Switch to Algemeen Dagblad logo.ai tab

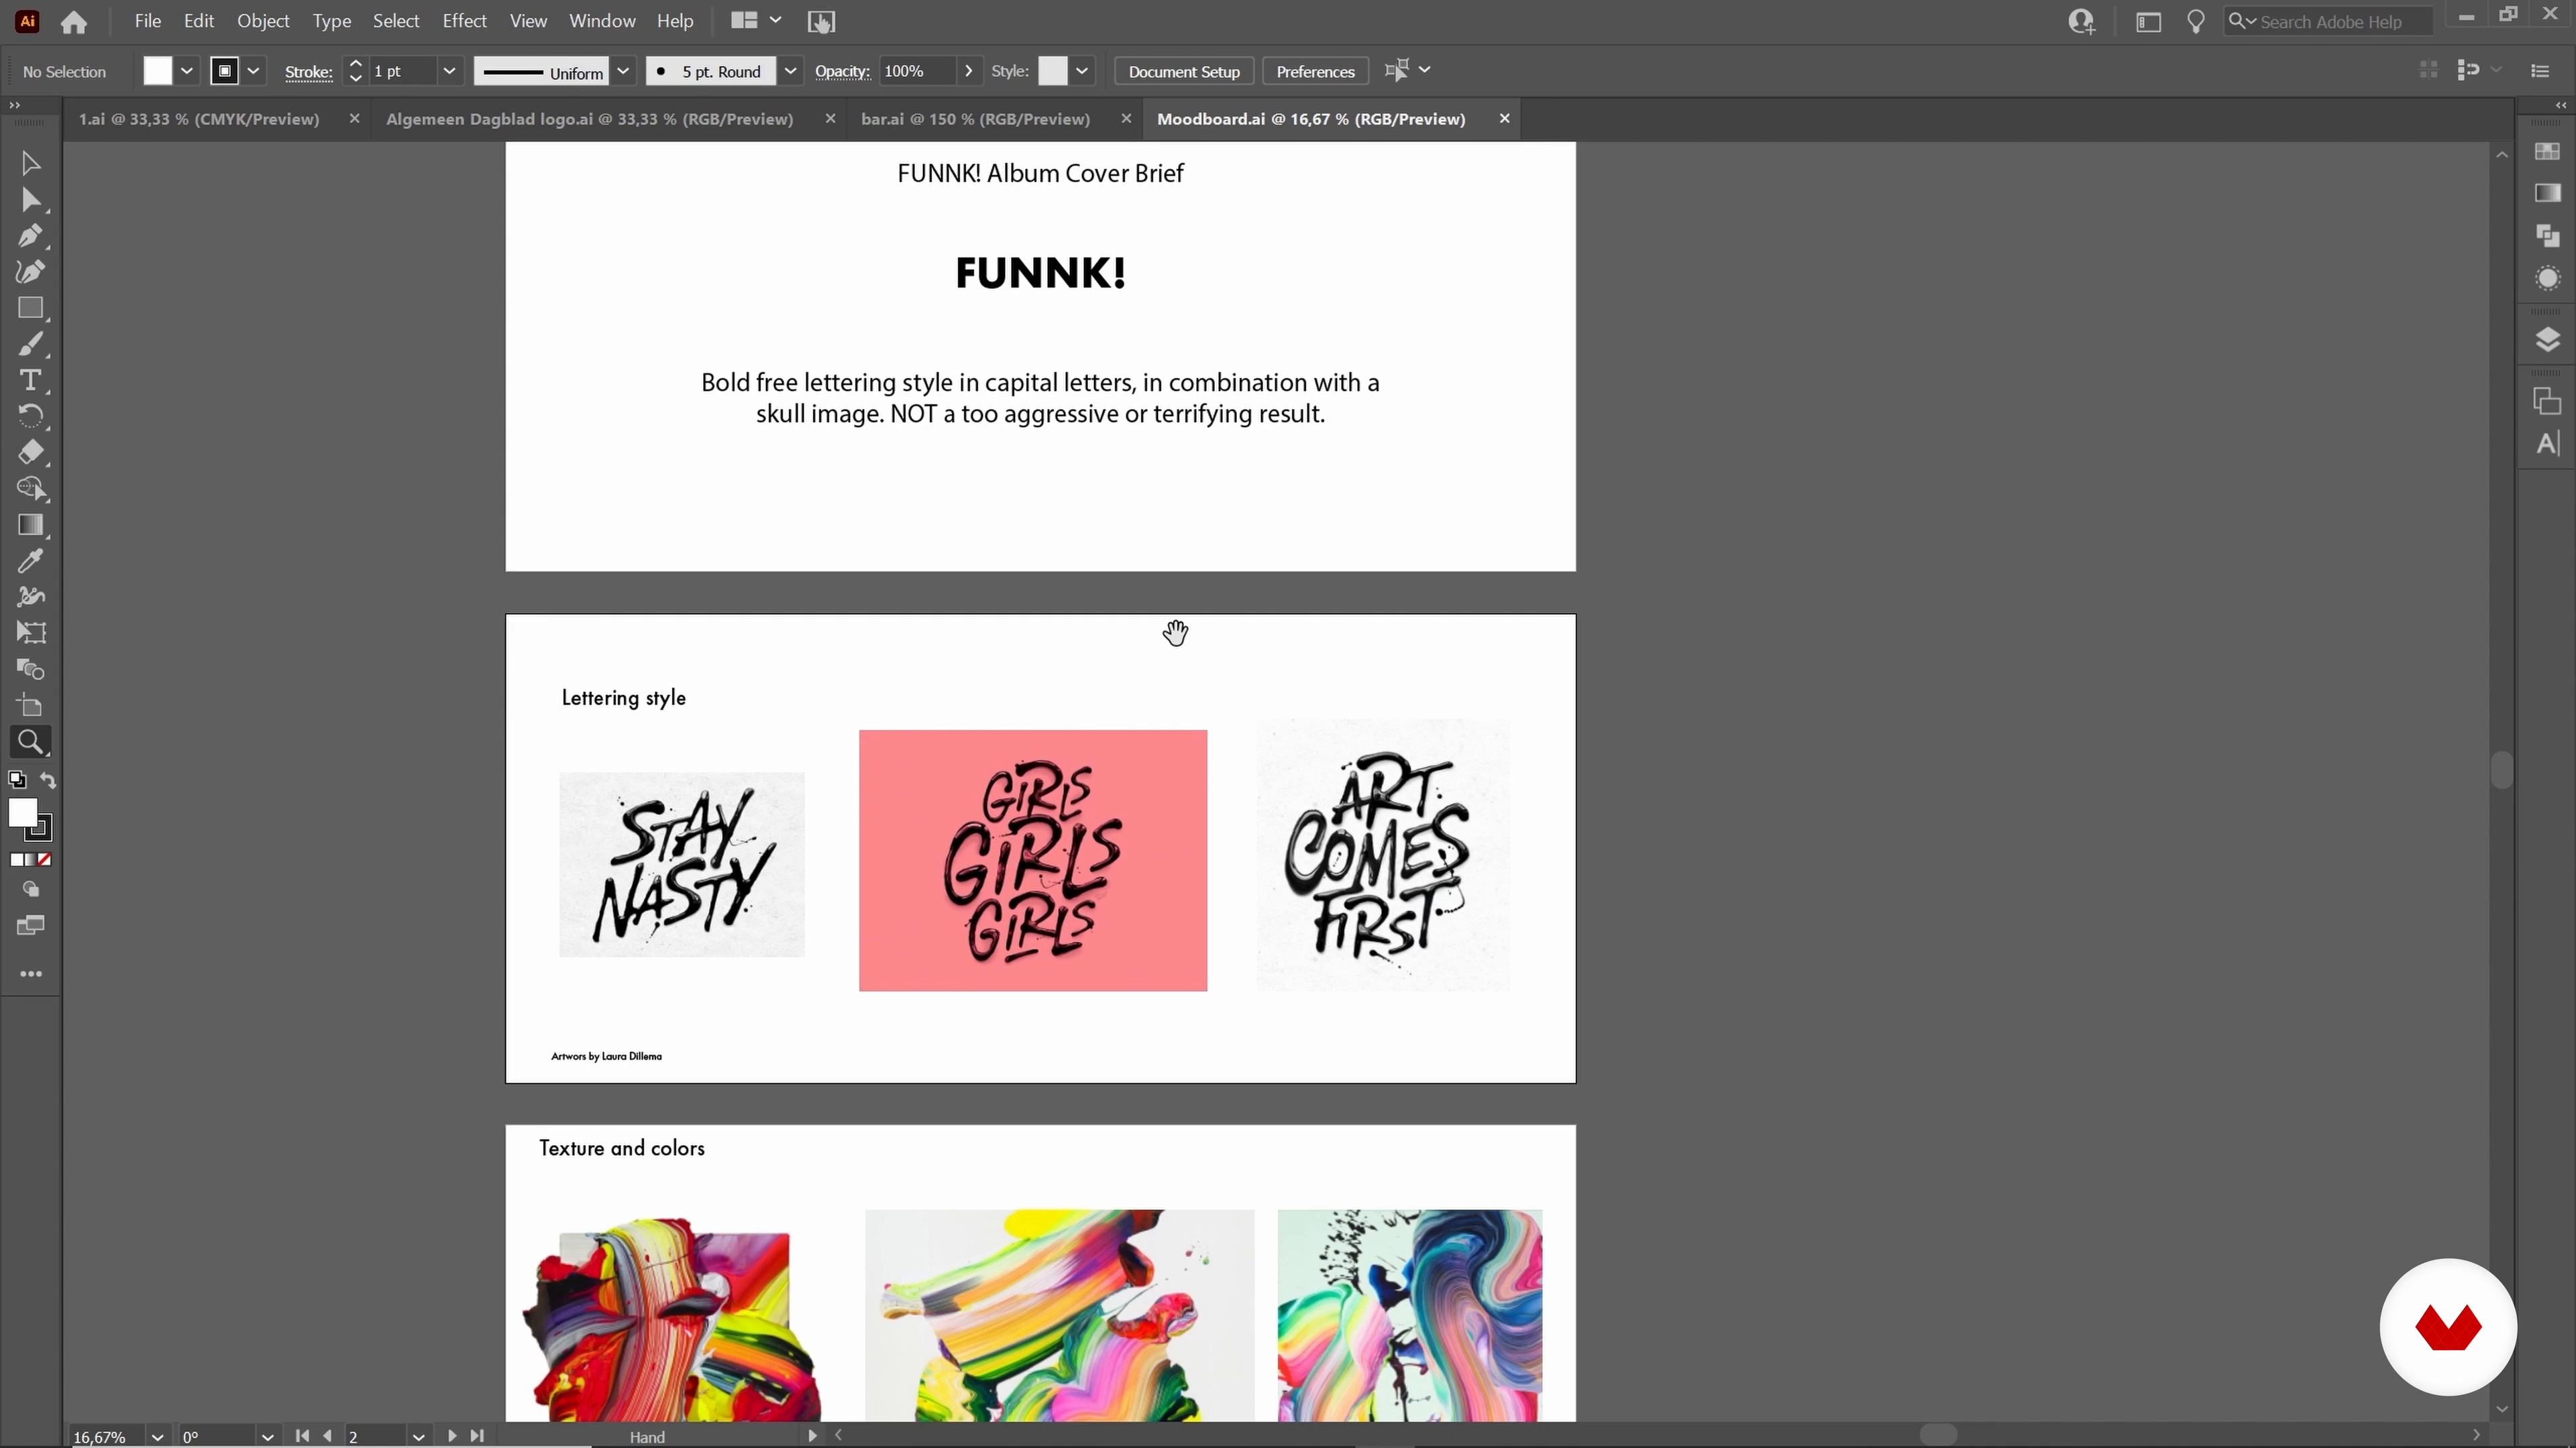[x=590, y=119]
